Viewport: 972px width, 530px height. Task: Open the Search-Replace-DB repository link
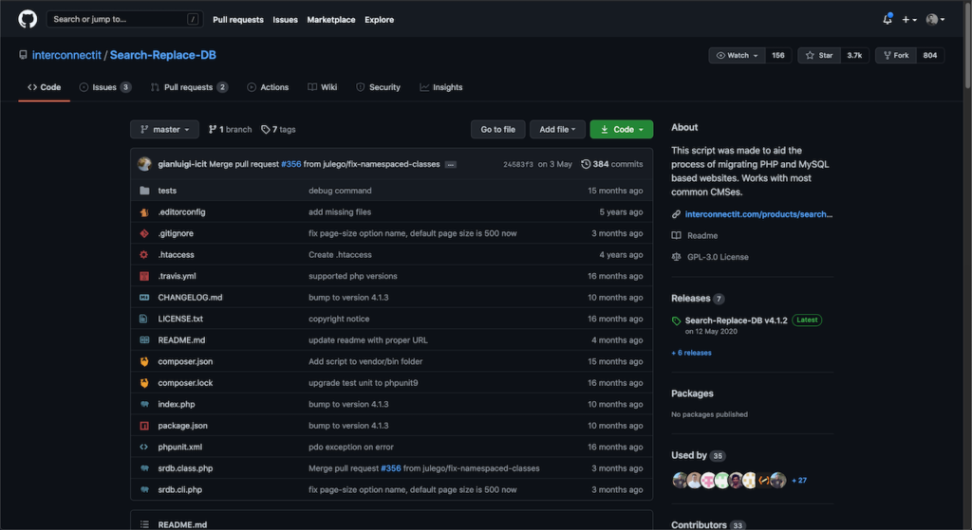click(163, 55)
